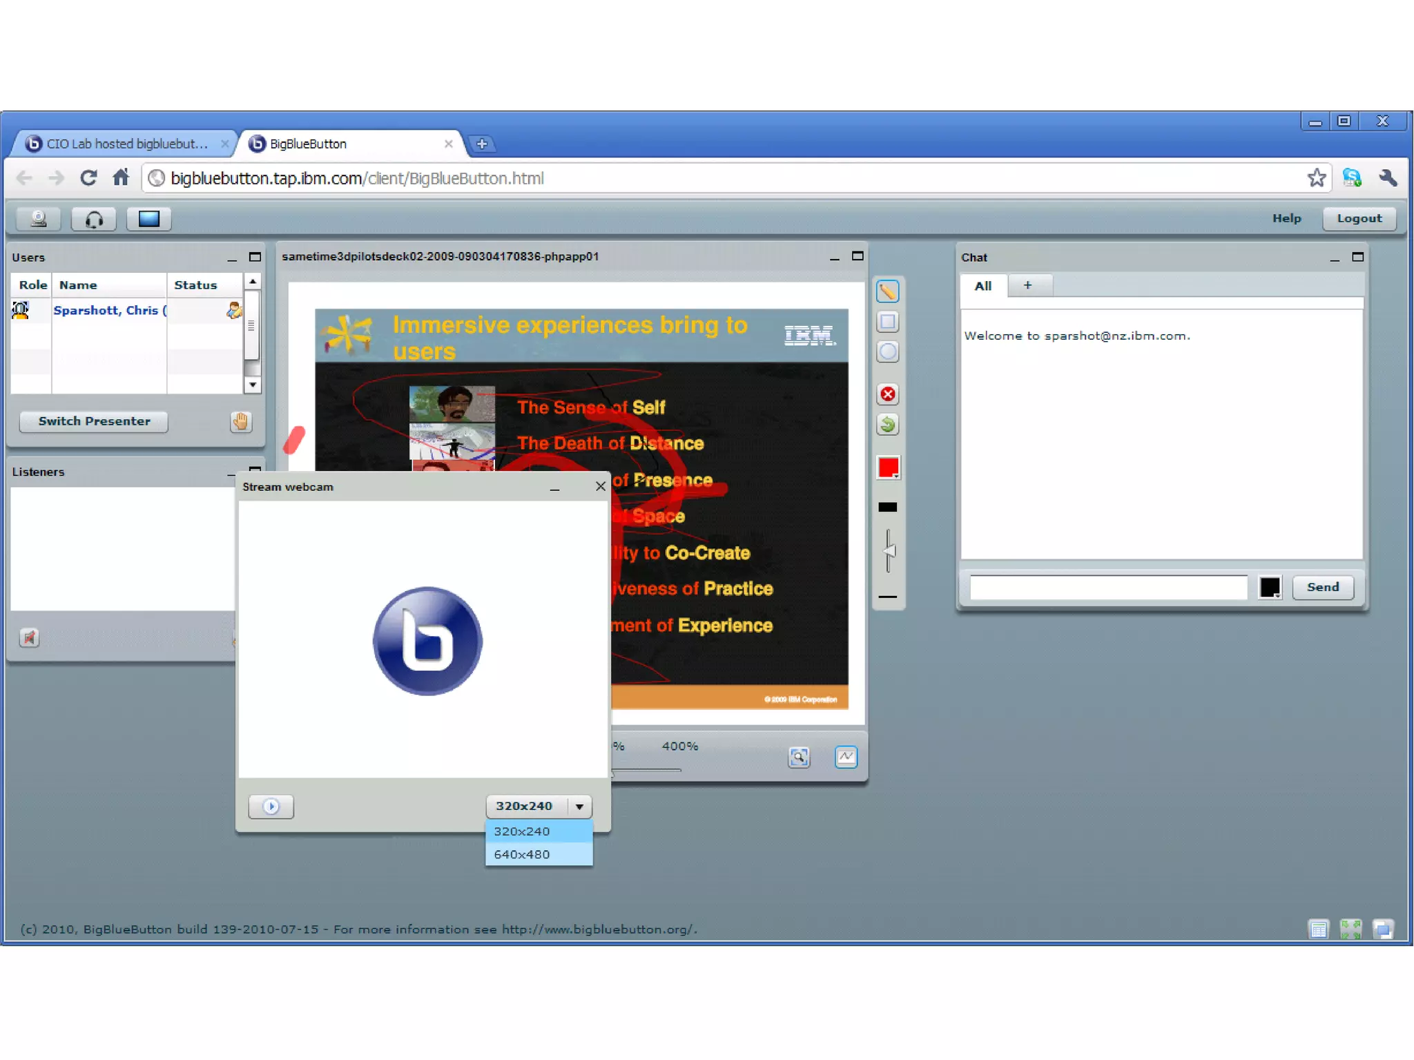Open chat text color picker
The image size is (1414, 1060).
pyautogui.click(x=1269, y=587)
